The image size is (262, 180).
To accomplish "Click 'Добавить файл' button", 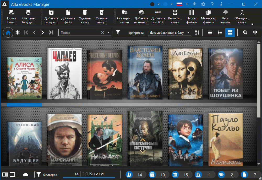I will (x=68, y=17).
